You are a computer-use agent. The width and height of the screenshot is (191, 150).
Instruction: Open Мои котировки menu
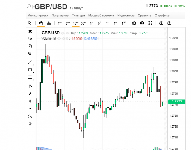38,16
